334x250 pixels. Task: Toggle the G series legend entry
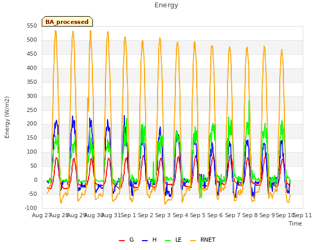126,240
